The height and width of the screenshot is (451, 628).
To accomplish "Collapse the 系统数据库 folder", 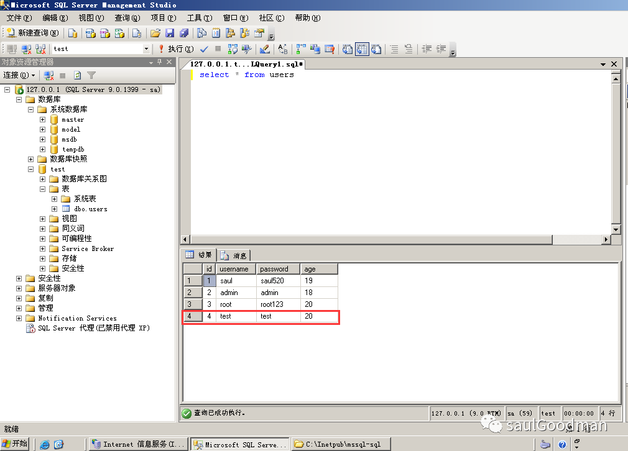I will [31, 109].
